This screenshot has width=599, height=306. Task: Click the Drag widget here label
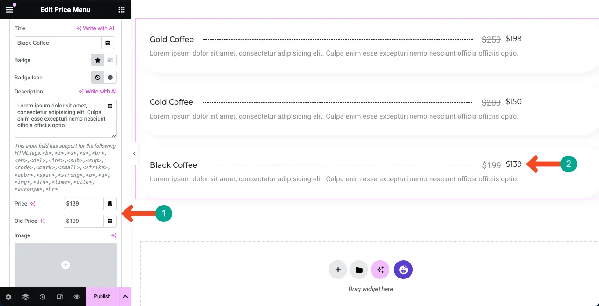(371, 289)
